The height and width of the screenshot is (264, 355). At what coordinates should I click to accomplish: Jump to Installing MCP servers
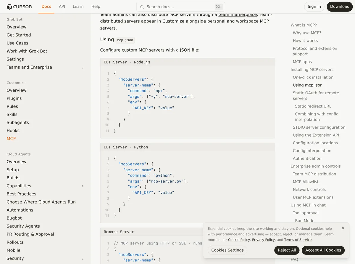point(312,70)
